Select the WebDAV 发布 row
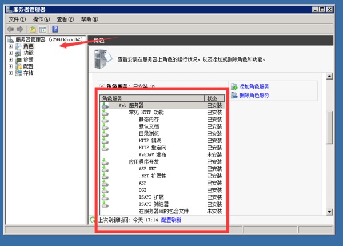The image size is (343, 246). (162, 154)
